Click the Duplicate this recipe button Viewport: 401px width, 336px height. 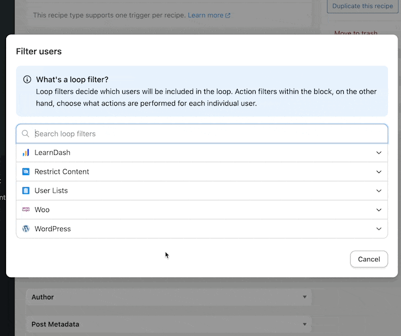tap(363, 6)
